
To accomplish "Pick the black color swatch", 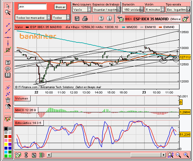I will click(x=6, y=128).
